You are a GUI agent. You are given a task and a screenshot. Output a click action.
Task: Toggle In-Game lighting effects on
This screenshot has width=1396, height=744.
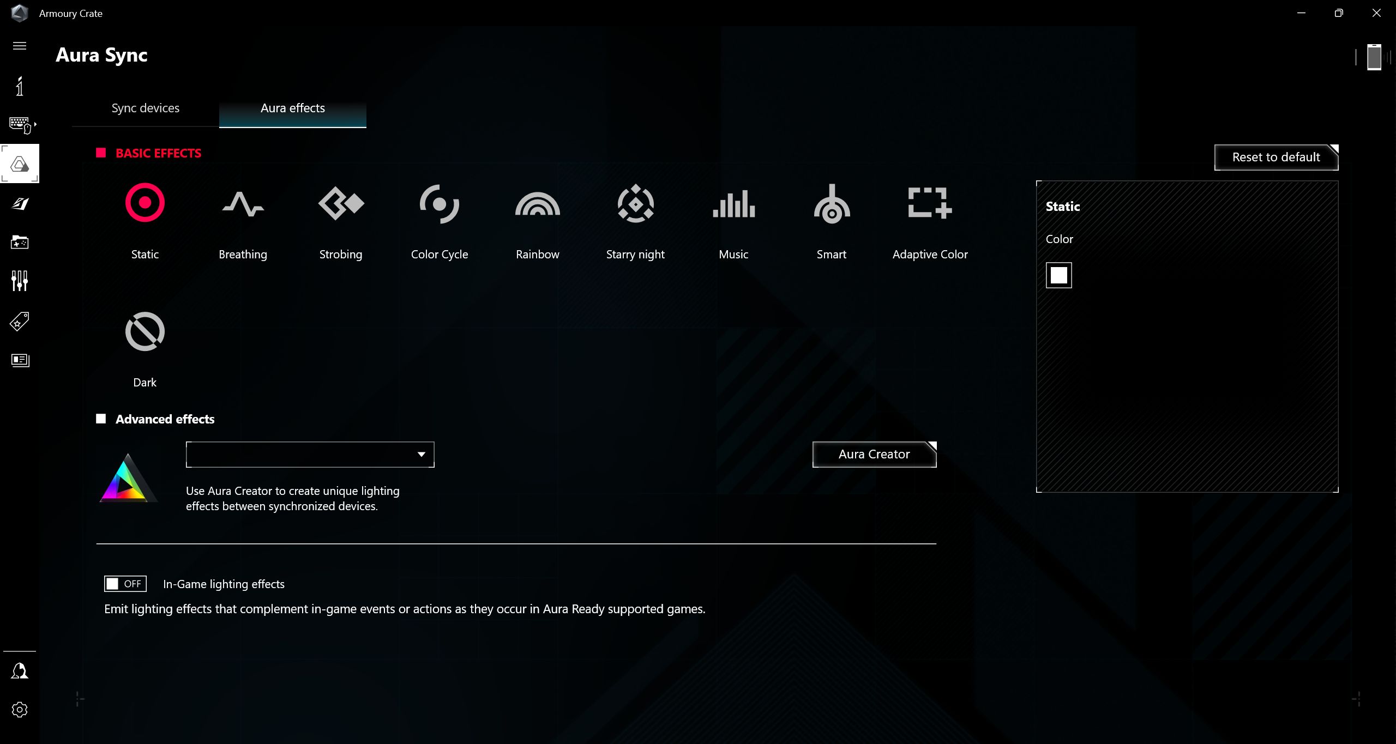[x=124, y=583]
